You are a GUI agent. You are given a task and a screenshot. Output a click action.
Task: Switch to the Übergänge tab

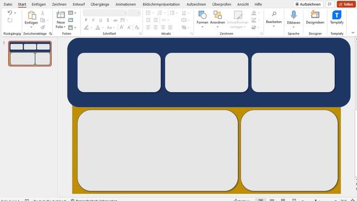tap(100, 4)
